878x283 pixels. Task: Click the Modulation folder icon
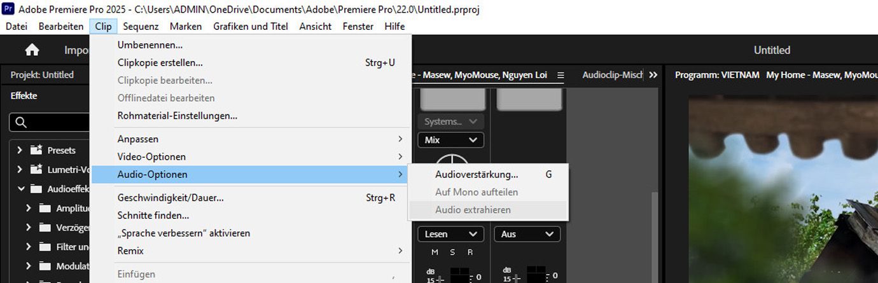45,266
